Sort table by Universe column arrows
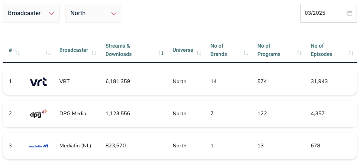Screen dimensions: 363x164 coord(199,53)
